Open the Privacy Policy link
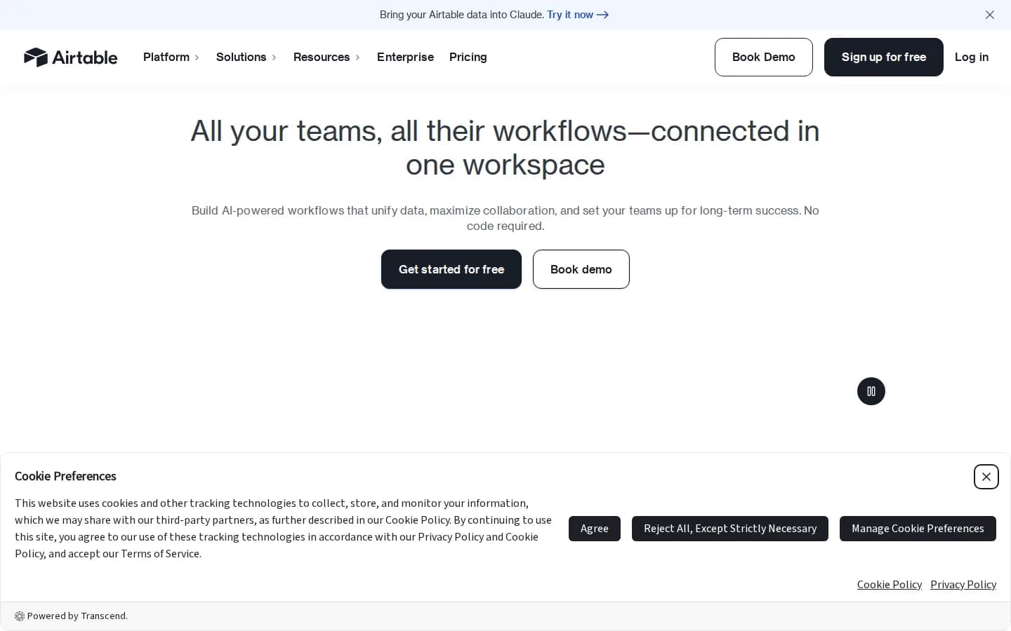The image size is (1011, 631). coord(963,585)
